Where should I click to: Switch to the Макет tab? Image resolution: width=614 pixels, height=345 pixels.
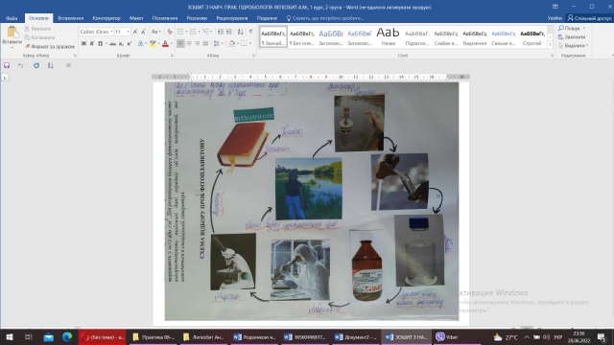136,18
